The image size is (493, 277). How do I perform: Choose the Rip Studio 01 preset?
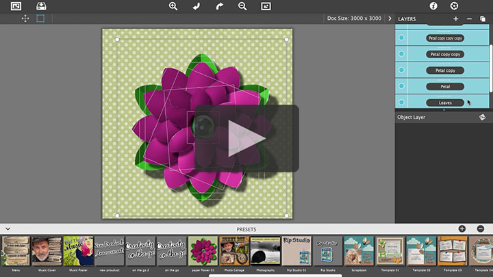point(296,251)
